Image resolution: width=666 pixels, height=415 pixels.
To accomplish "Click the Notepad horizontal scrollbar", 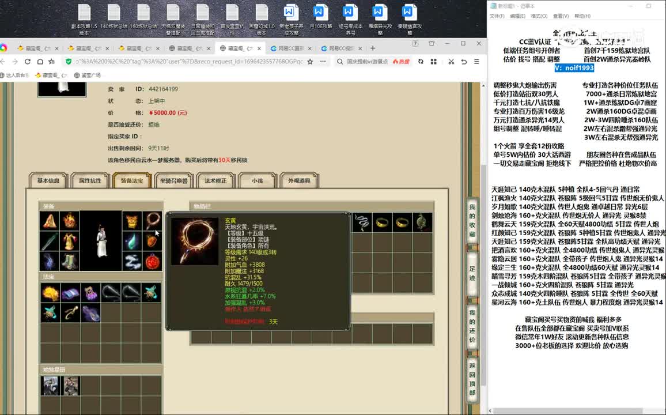I will click(569, 411).
